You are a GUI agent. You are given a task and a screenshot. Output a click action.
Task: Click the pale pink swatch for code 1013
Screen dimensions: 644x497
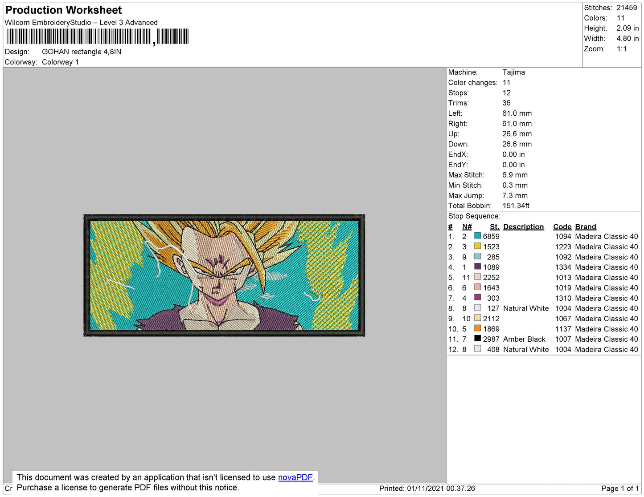pyautogui.click(x=477, y=277)
